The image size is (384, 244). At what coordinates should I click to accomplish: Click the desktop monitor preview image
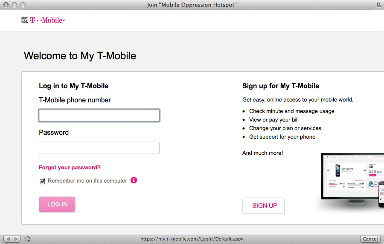[352, 179]
